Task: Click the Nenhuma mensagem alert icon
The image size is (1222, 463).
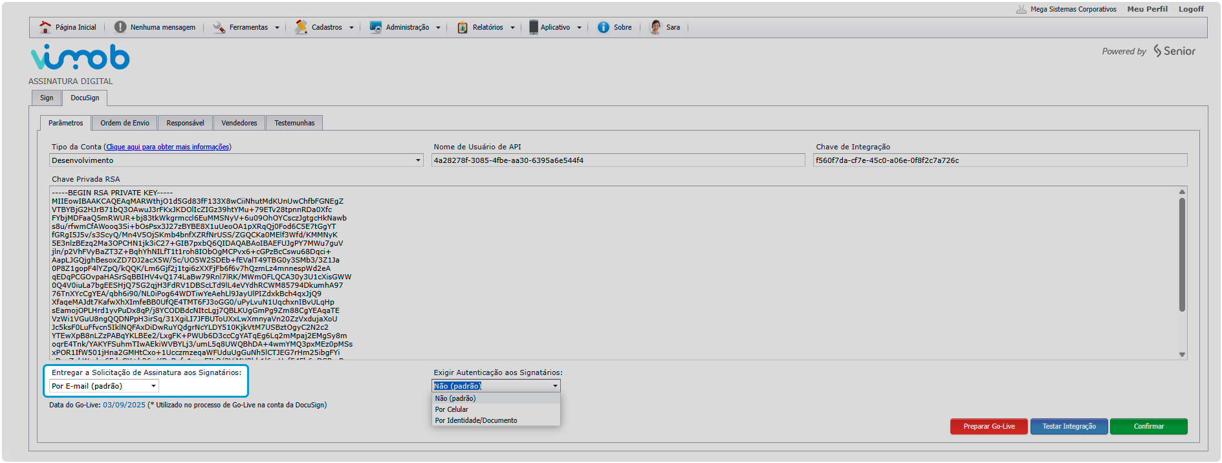Action: point(120,27)
